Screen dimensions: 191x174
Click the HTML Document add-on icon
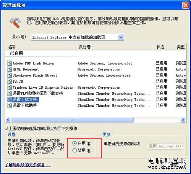pyautogui.click(x=10, y=69)
